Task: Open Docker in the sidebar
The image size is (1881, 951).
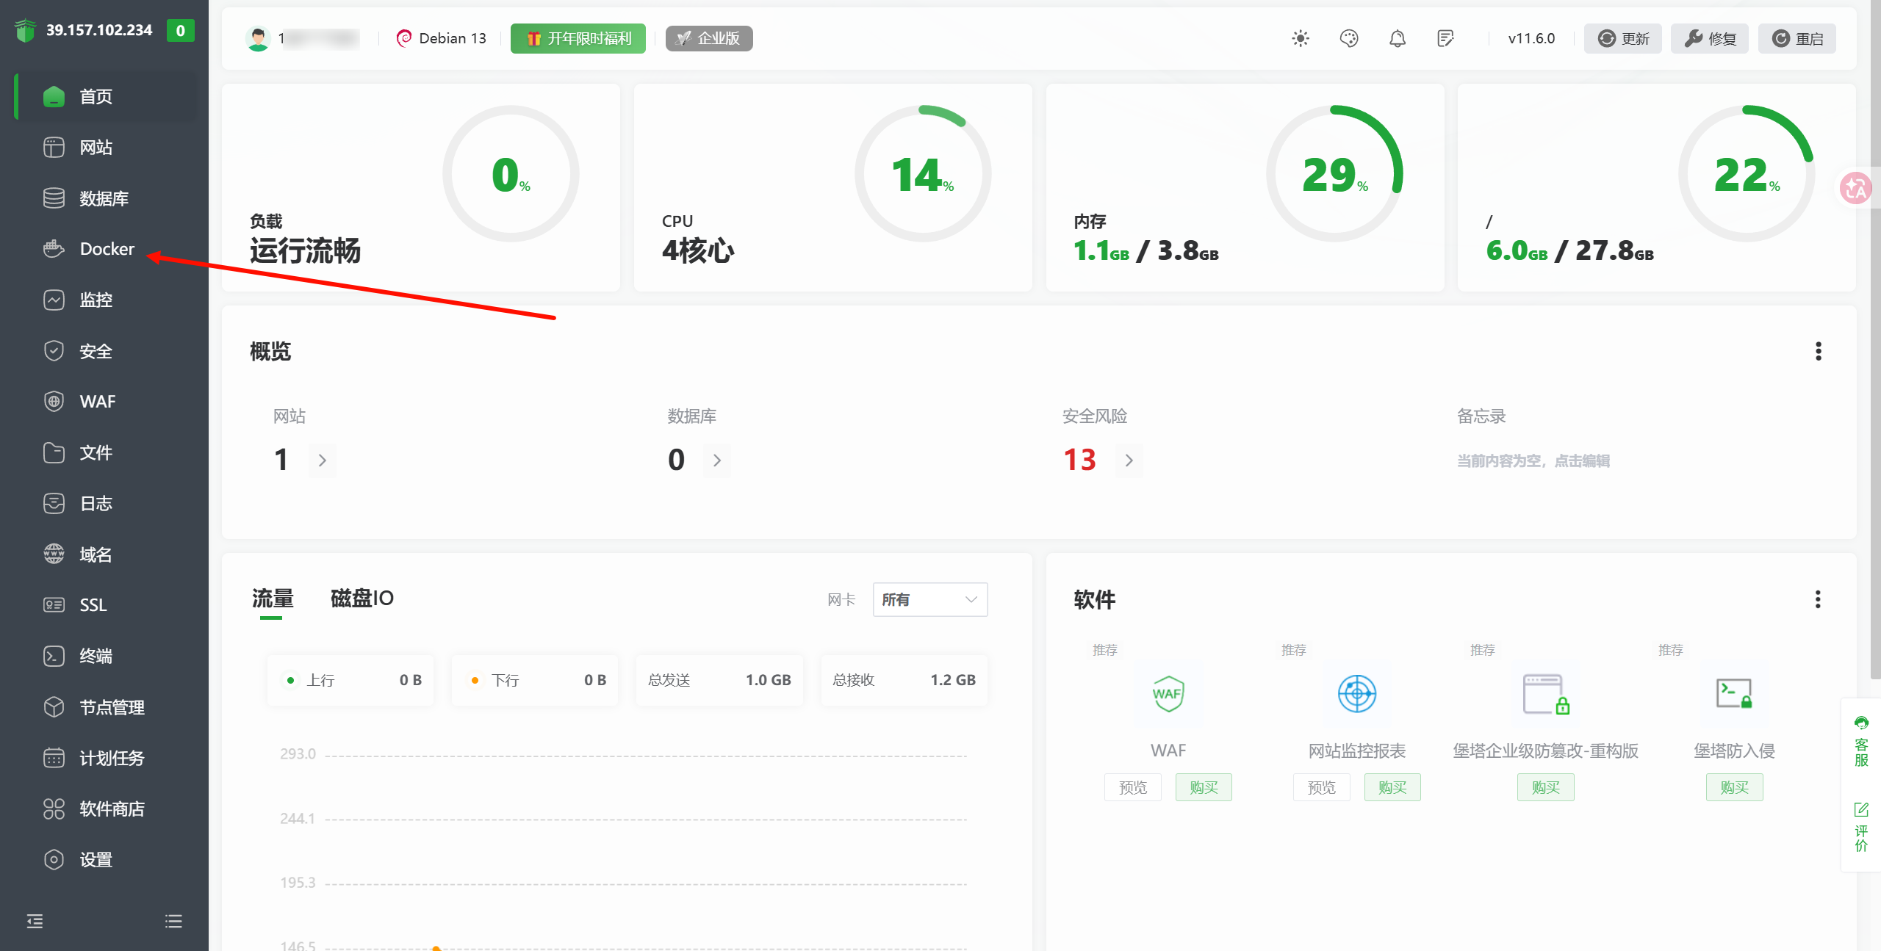Action: (x=107, y=249)
